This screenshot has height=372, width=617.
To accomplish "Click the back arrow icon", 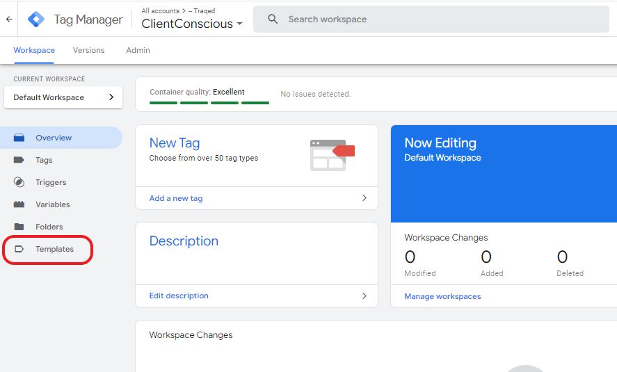I will tap(9, 19).
